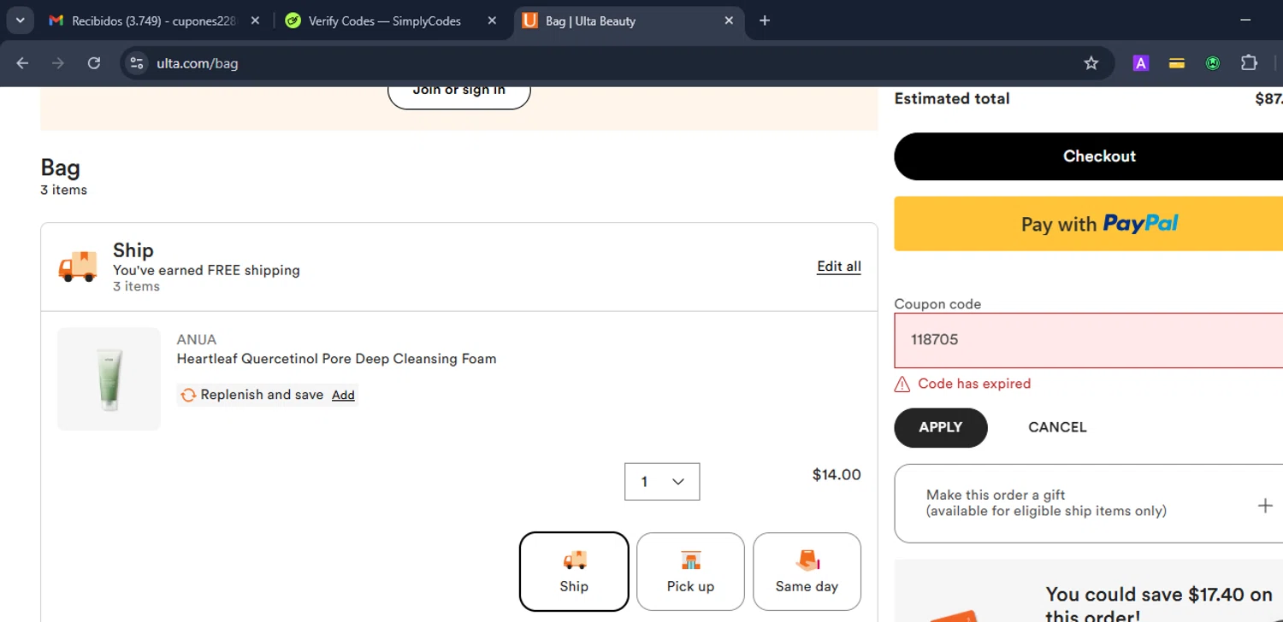Minimize the browser window
1283x622 pixels.
1245,21
